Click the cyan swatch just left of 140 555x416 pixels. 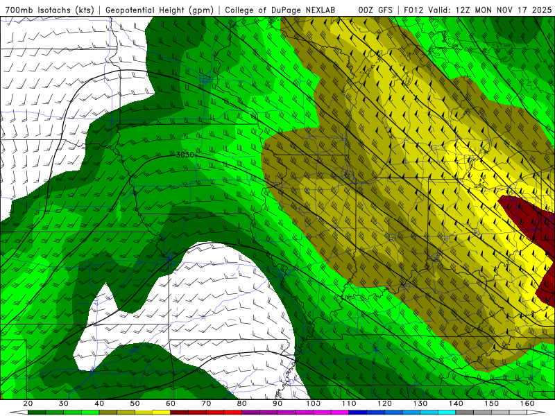point(447,413)
